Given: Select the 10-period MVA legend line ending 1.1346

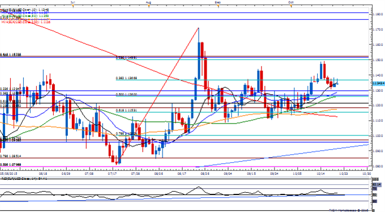Looking at the screenshot, I should click(x=24, y=10).
